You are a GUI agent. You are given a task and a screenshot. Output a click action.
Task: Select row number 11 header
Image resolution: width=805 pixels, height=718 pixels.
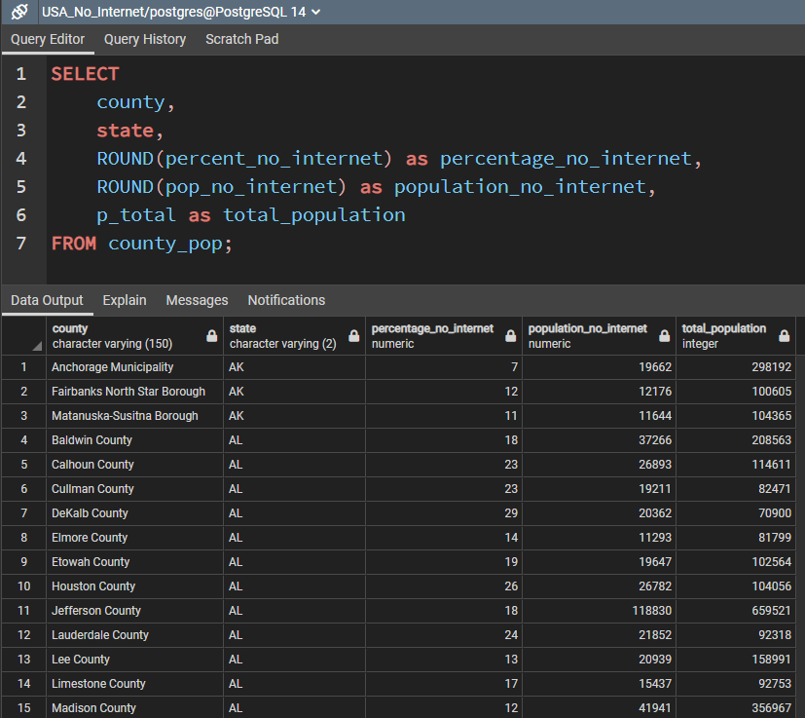[x=22, y=611]
